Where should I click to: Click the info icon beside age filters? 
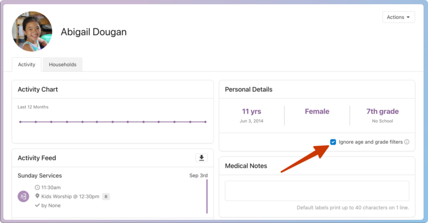[407, 142]
